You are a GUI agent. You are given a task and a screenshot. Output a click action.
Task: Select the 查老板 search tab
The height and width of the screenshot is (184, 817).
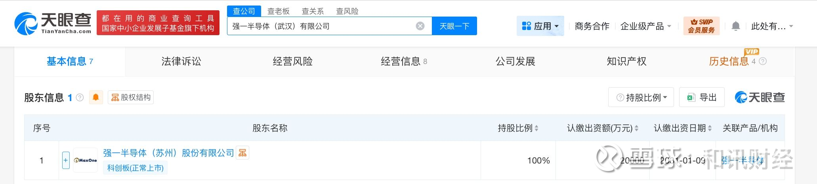click(x=278, y=11)
